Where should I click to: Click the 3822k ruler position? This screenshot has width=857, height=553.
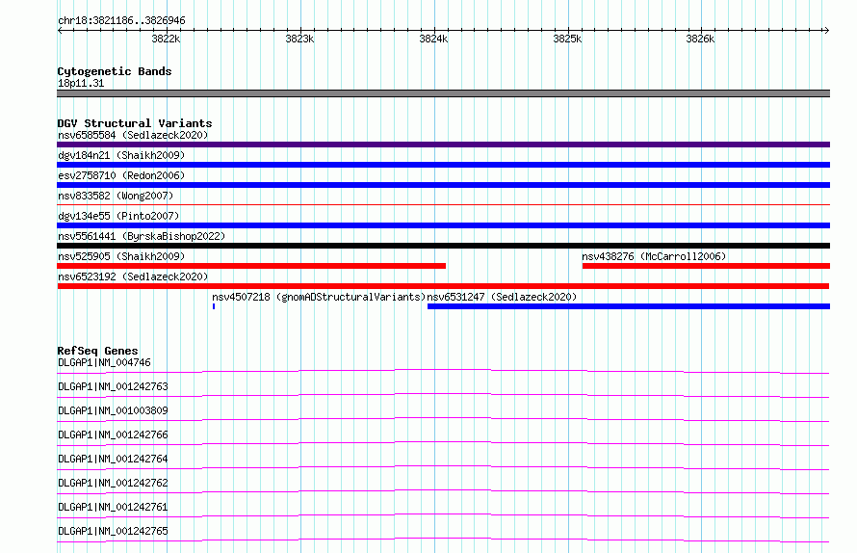click(x=166, y=39)
